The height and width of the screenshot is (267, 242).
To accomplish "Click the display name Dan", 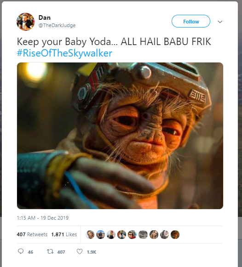I will (x=45, y=17).
